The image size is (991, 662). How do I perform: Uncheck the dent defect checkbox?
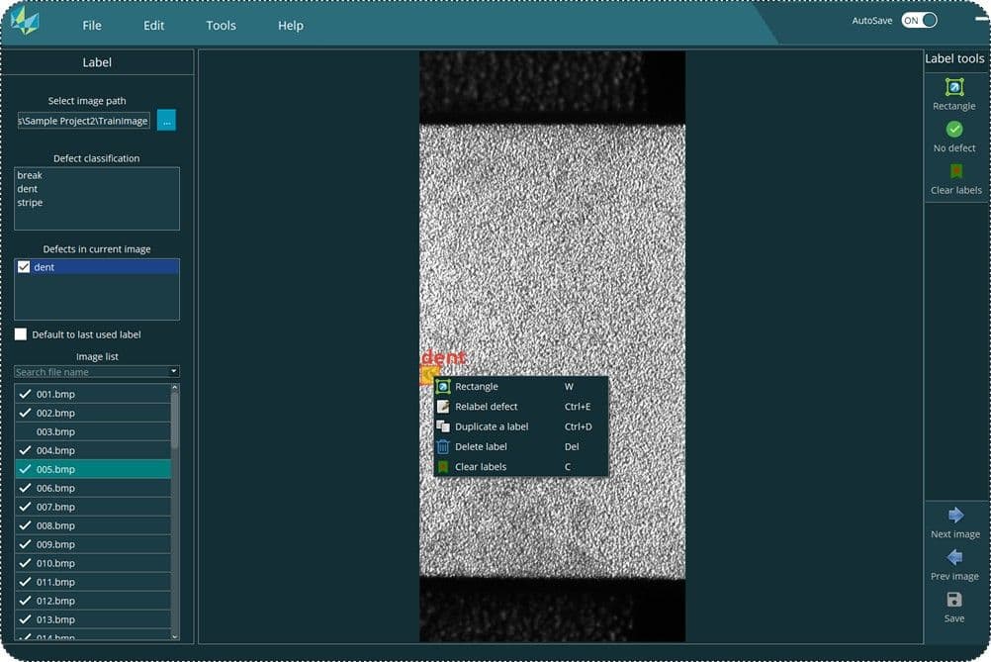click(x=25, y=267)
